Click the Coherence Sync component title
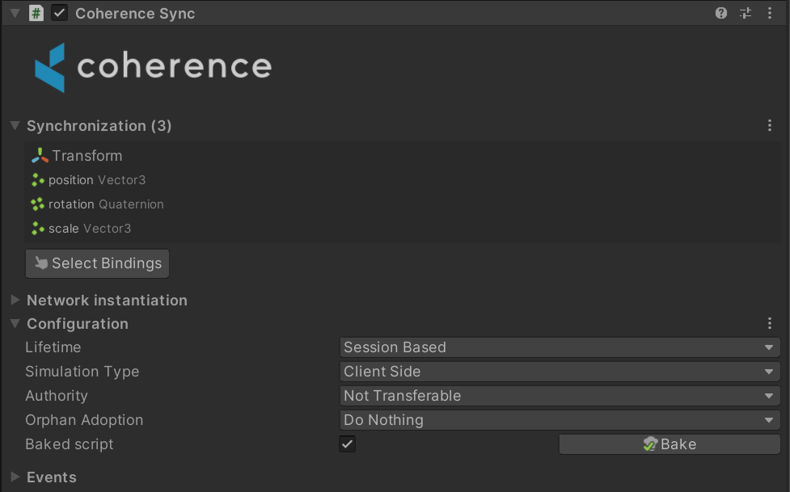The width and height of the screenshot is (790, 492). [x=135, y=14]
